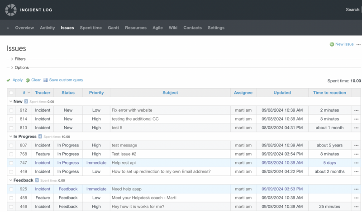Switch to the Spent time tab
The height and width of the screenshot is (212, 362).
(x=90, y=28)
